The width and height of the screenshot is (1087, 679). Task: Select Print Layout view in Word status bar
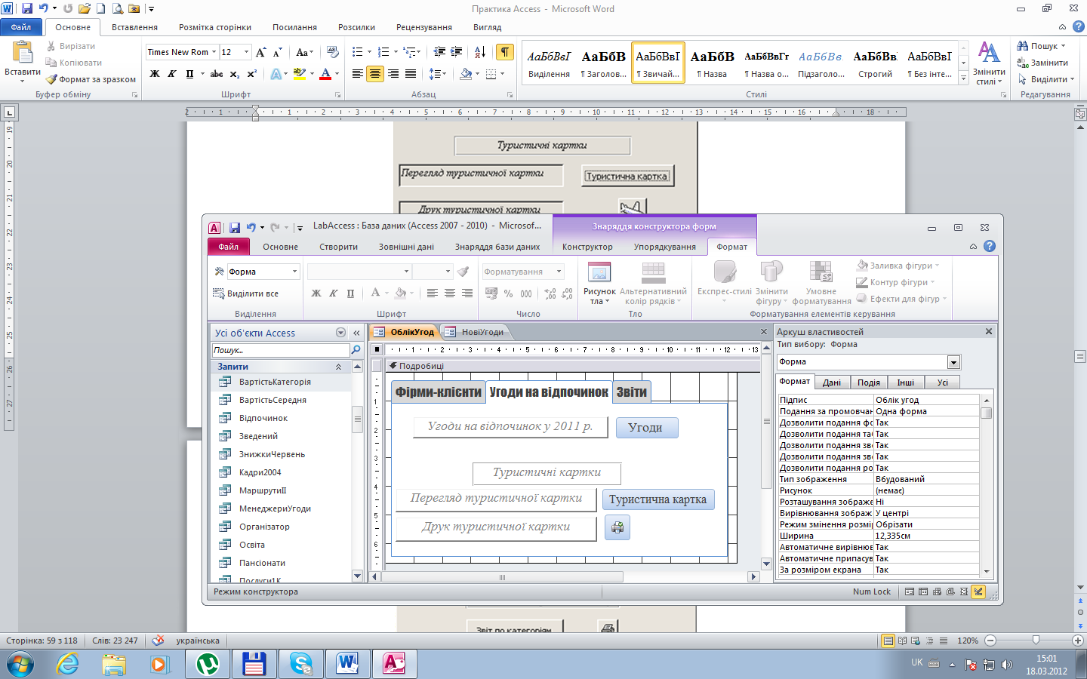click(x=888, y=641)
